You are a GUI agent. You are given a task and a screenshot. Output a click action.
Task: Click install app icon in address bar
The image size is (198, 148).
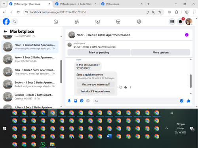click(x=147, y=12)
